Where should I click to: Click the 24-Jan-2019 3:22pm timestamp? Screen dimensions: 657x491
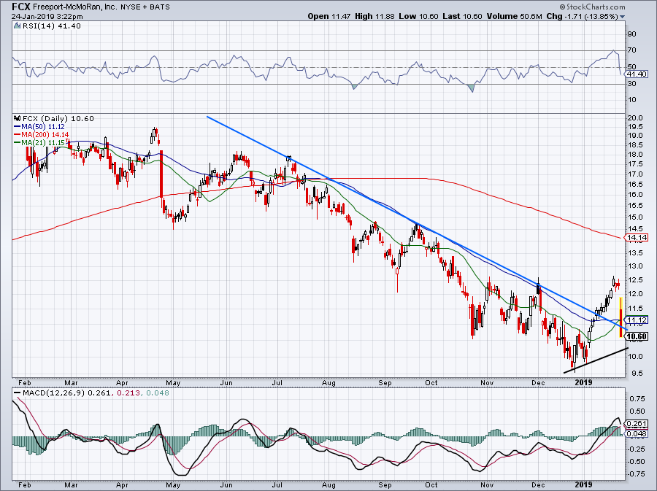(x=47, y=17)
